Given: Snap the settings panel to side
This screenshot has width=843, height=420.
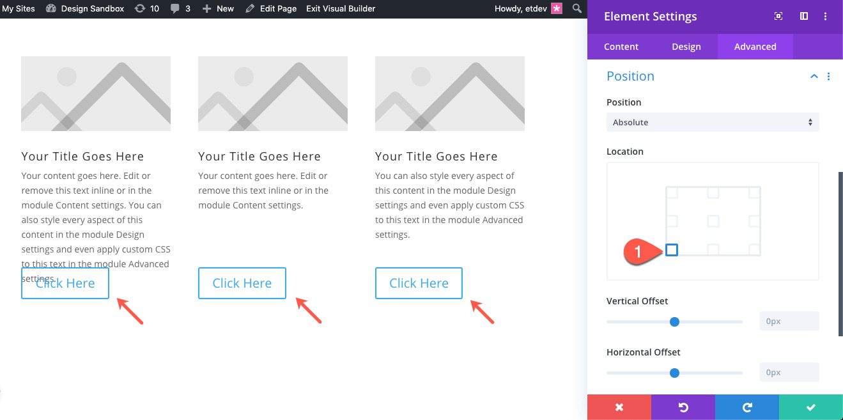Looking at the screenshot, I should (803, 17).
